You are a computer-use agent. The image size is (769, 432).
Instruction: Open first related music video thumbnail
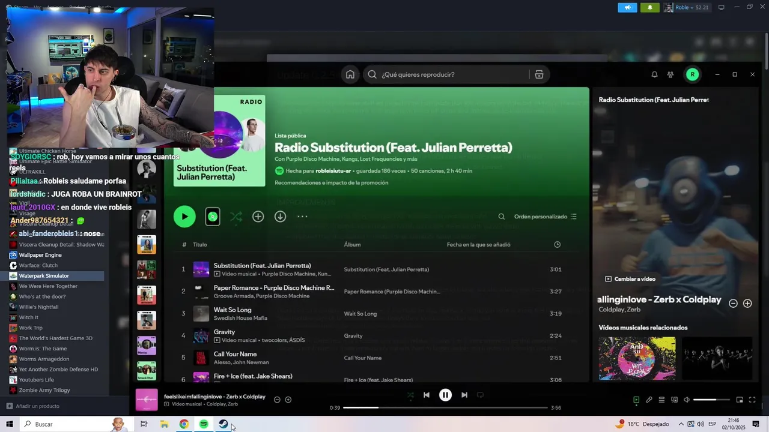pos(637,358)
